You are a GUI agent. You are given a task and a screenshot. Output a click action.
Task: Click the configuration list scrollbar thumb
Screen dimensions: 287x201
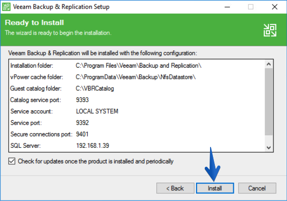269,101
